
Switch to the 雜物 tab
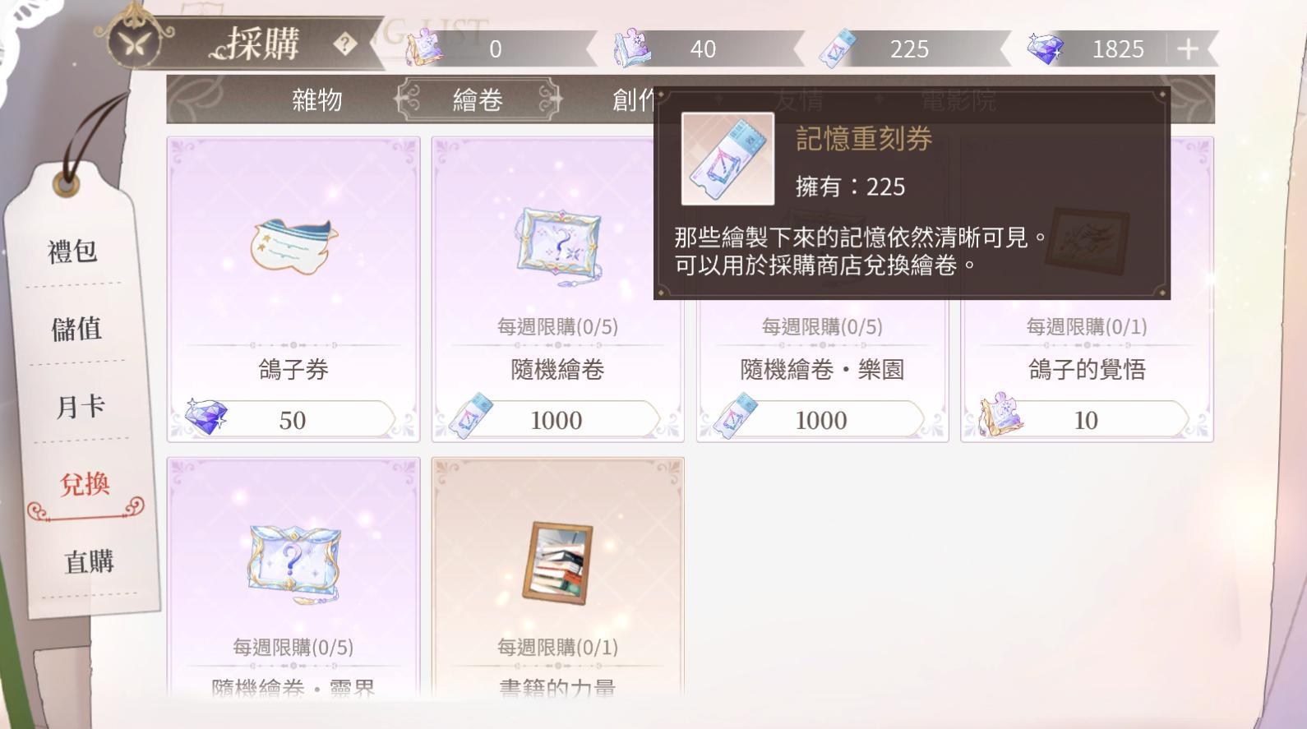[317, 100]
